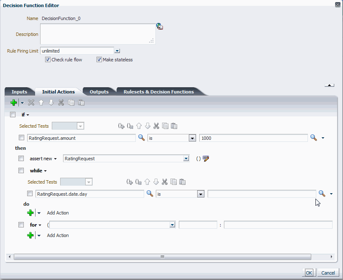The image size is (343, 280).
Task: Click the copy icon in the main toolbar
Action: coord(71,102)
